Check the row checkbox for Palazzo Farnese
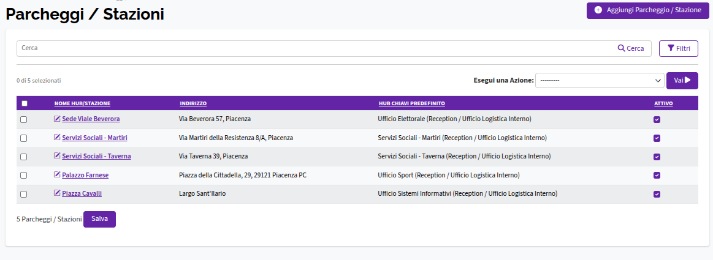 tap(24, 175)
